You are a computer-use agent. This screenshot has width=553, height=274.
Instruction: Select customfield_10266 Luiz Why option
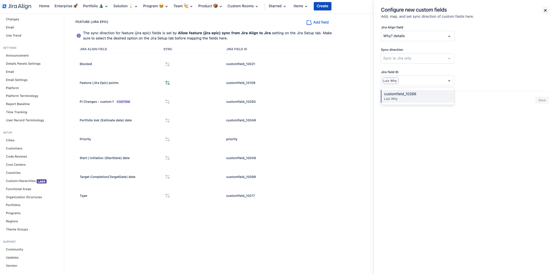point(418,96)
